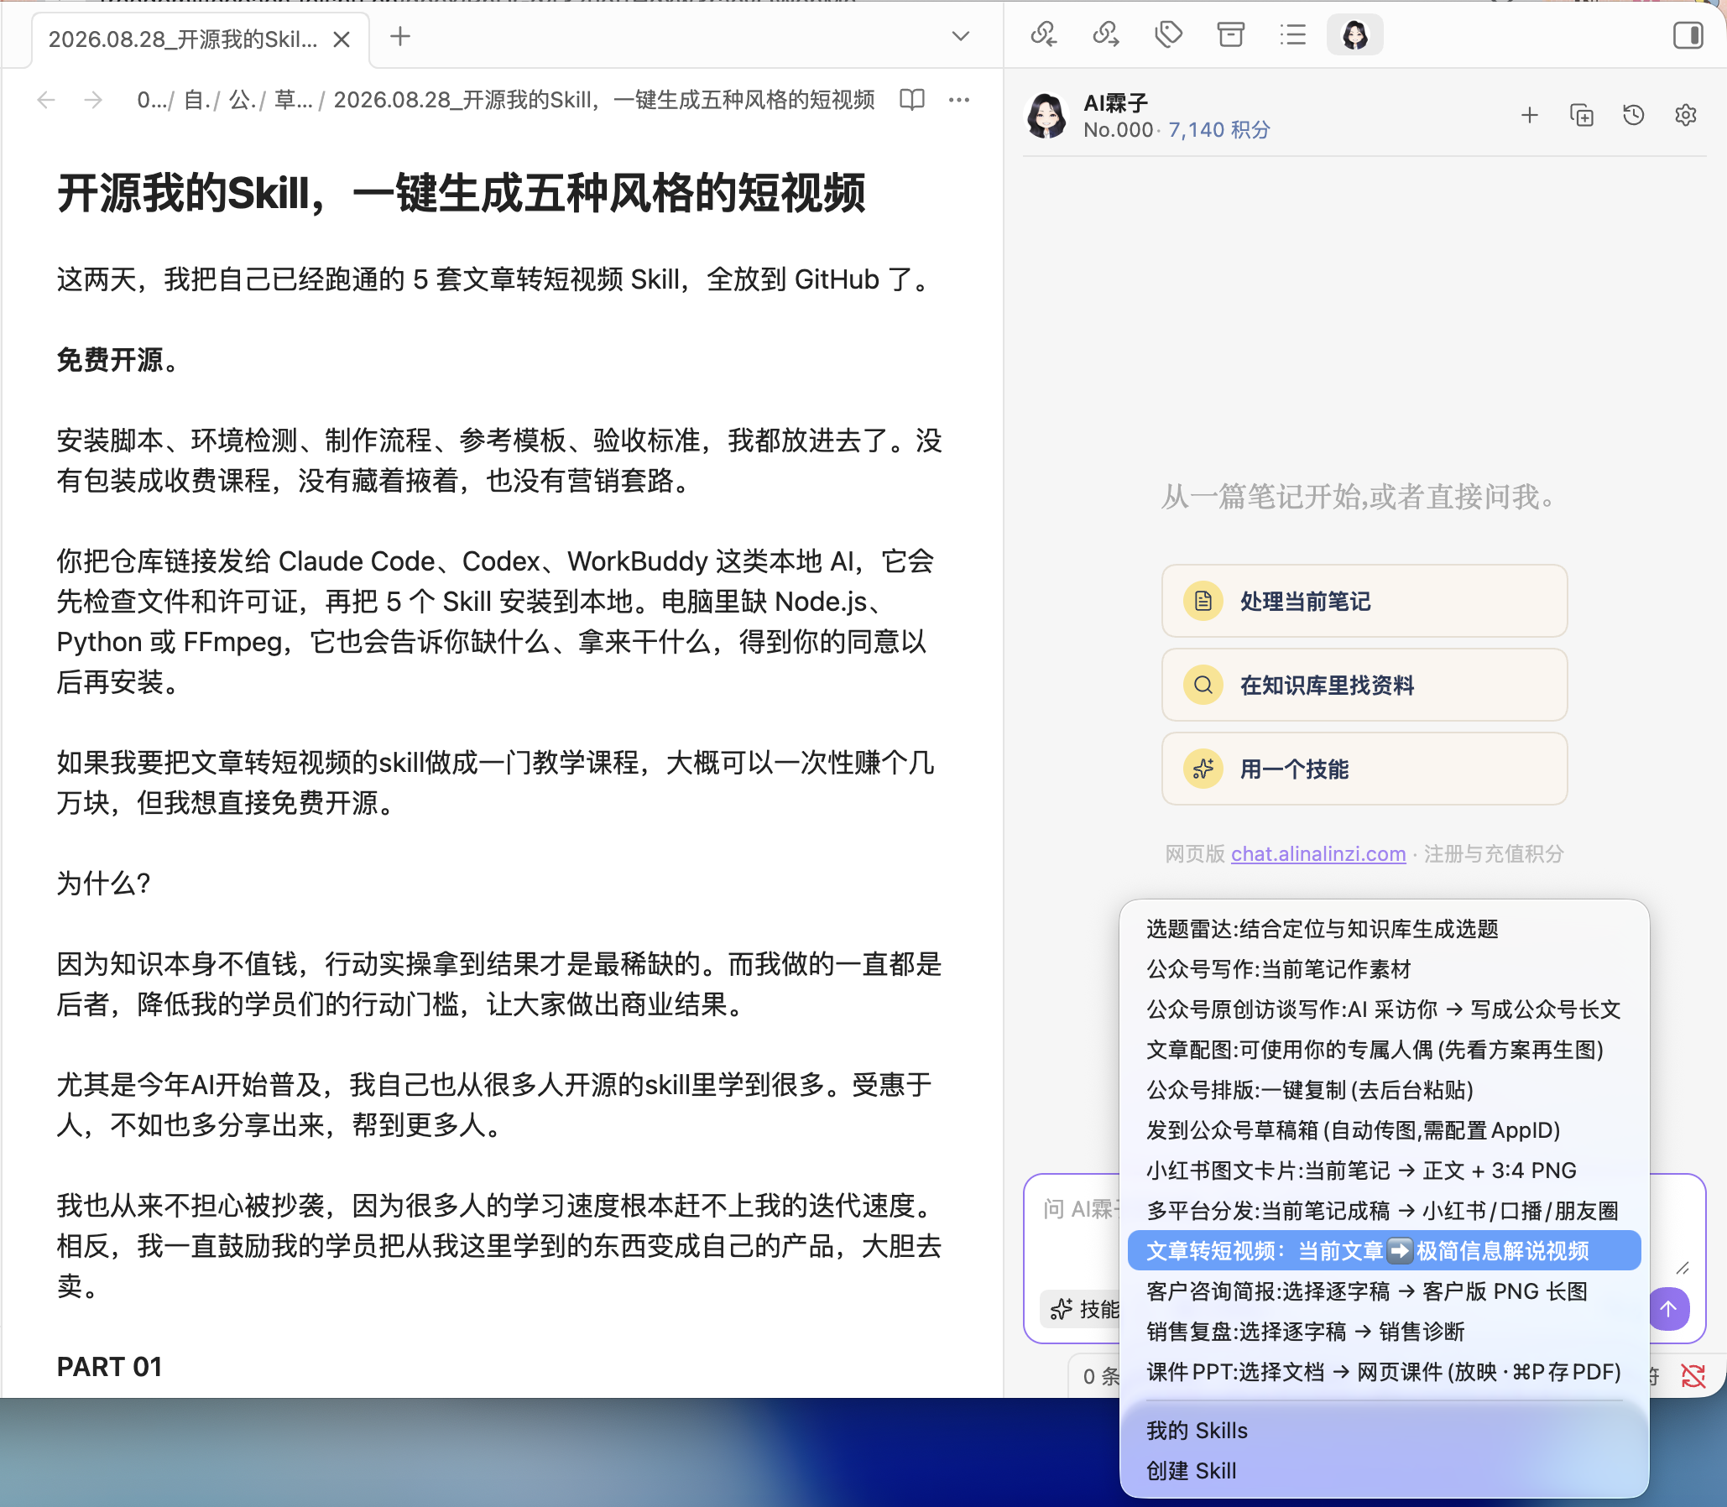Close the 2026.08.28 note tab

pos(342,39)
